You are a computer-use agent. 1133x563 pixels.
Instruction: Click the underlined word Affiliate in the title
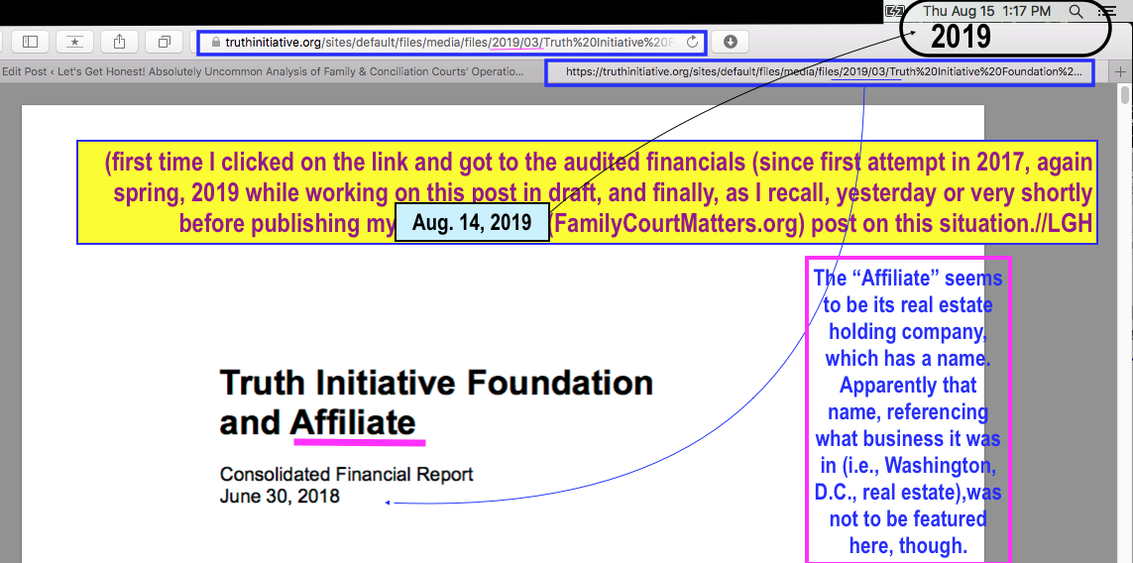coord(353,422)
